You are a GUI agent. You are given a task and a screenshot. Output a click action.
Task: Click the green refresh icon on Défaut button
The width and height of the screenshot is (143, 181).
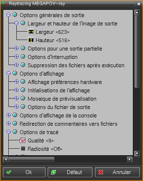[x=53, y=172]
